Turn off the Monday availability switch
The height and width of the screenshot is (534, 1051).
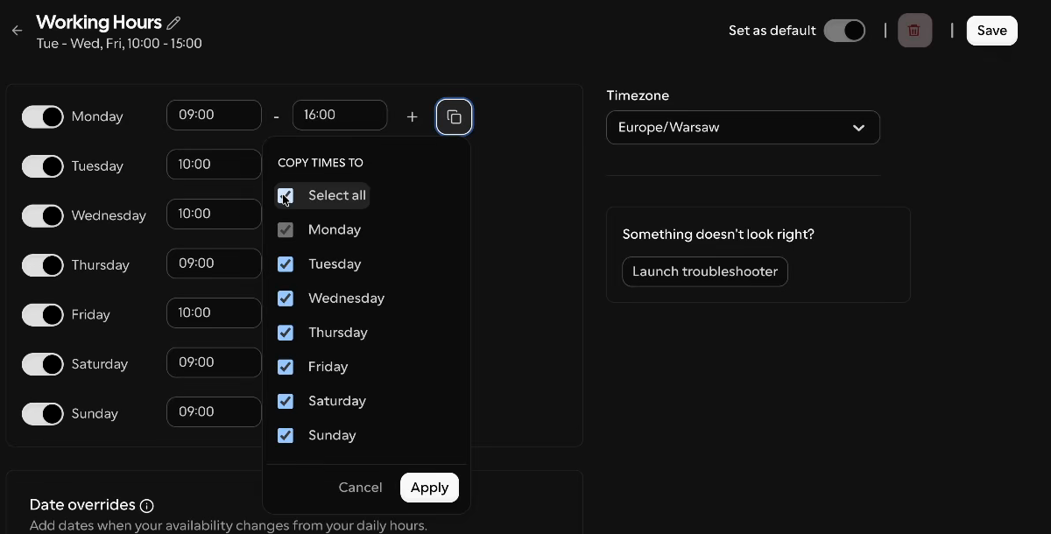coord(43,116)
